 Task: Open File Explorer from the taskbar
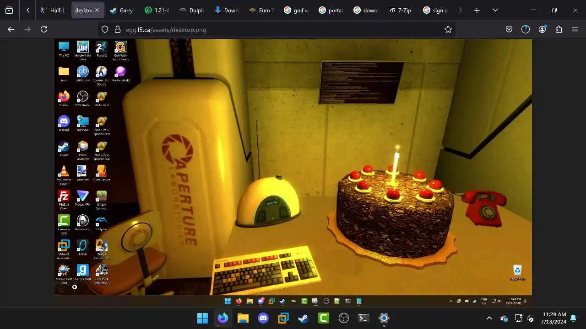(243, 318)
